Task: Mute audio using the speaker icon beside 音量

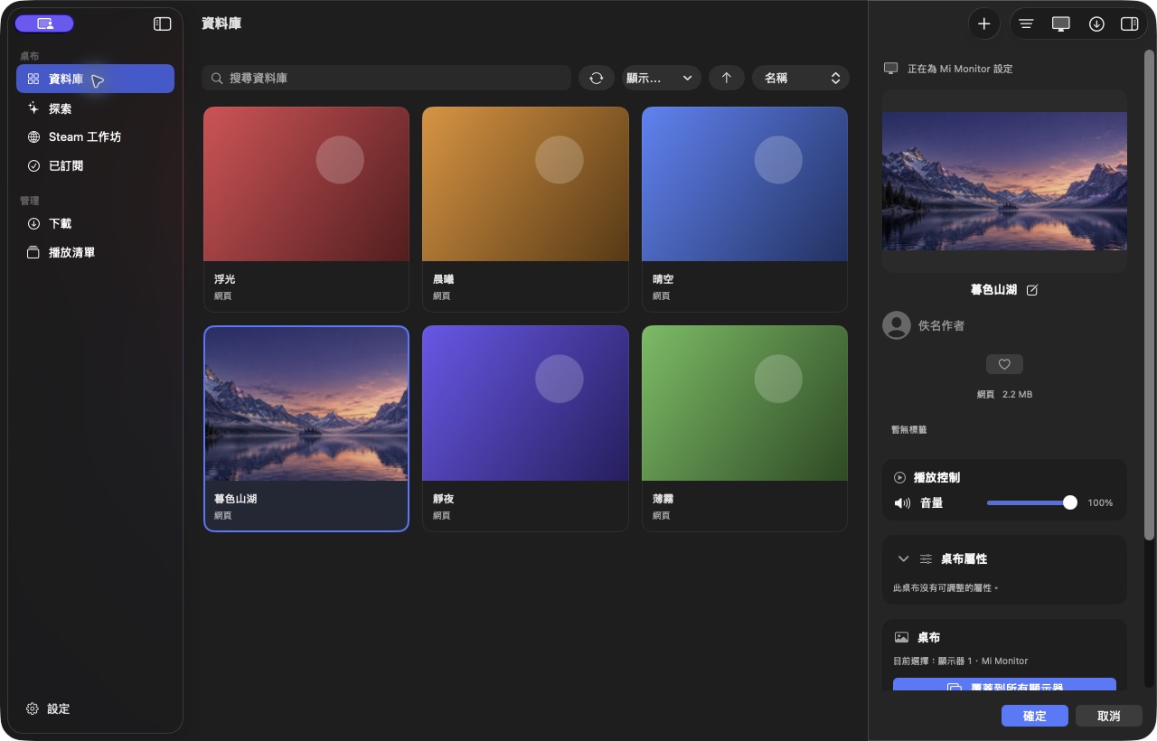Action: click(x=902, y=503)
